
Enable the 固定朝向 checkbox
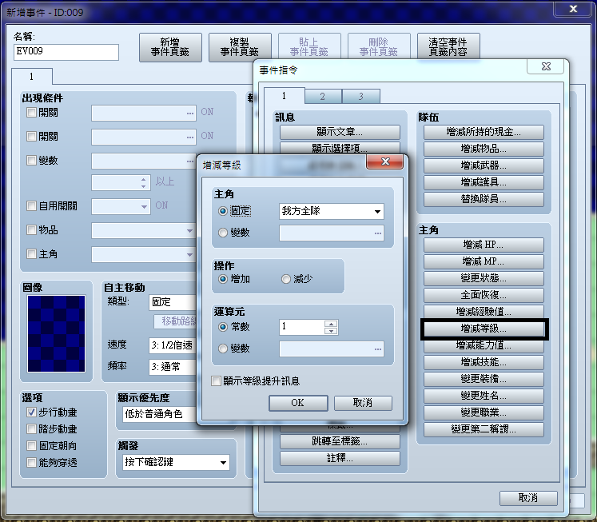click(31, 446)
